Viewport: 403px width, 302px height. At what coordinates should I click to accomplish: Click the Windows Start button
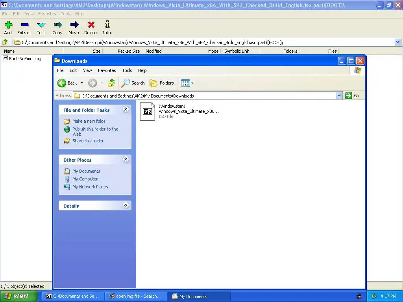tap(18, 296)
